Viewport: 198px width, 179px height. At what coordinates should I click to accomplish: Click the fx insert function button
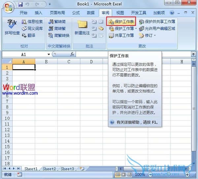(x=72, y=54)
